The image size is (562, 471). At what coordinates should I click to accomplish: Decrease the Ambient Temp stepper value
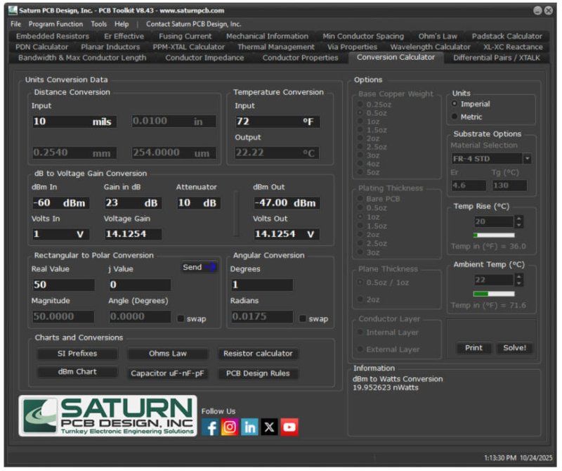point(518,283)
